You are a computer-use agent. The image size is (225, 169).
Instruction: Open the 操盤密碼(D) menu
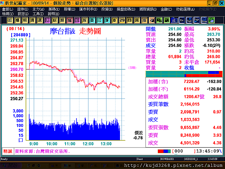[x=126, y=9]
